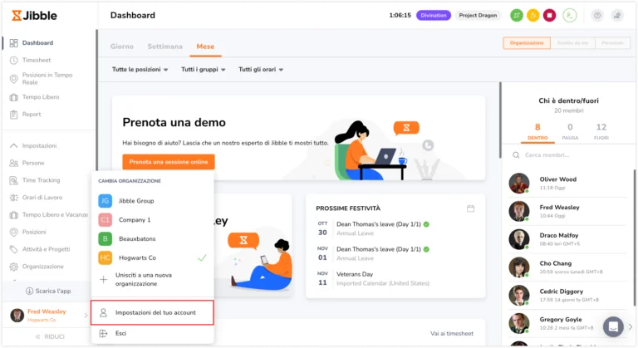Click the green-outlined member icon in header

[570, 16]
